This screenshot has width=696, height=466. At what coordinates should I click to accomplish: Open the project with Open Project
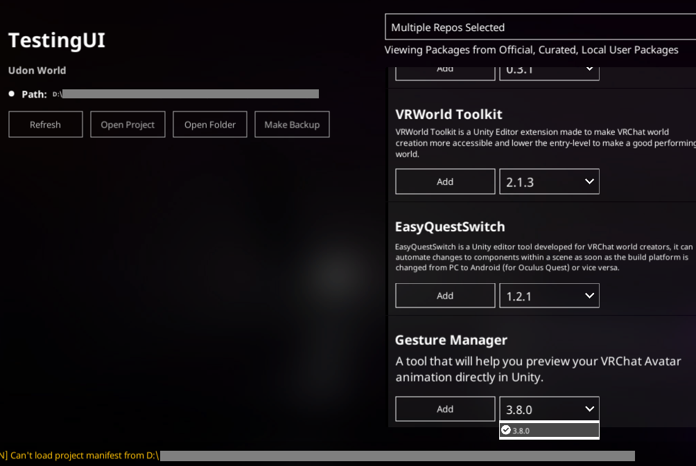point(128,125)
